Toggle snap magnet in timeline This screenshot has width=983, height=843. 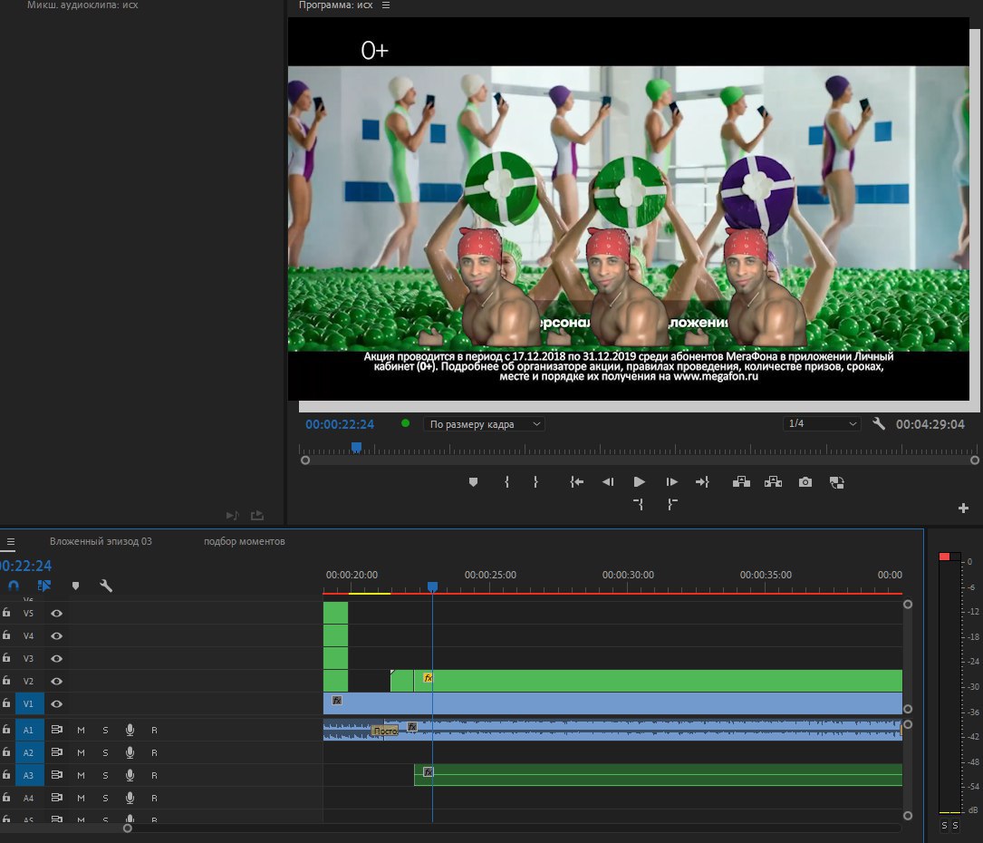click(14, 586)
